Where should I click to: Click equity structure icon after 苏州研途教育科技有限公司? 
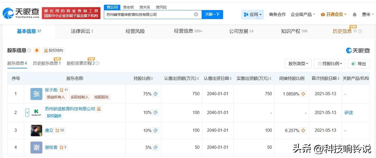(x=99, y=109)
